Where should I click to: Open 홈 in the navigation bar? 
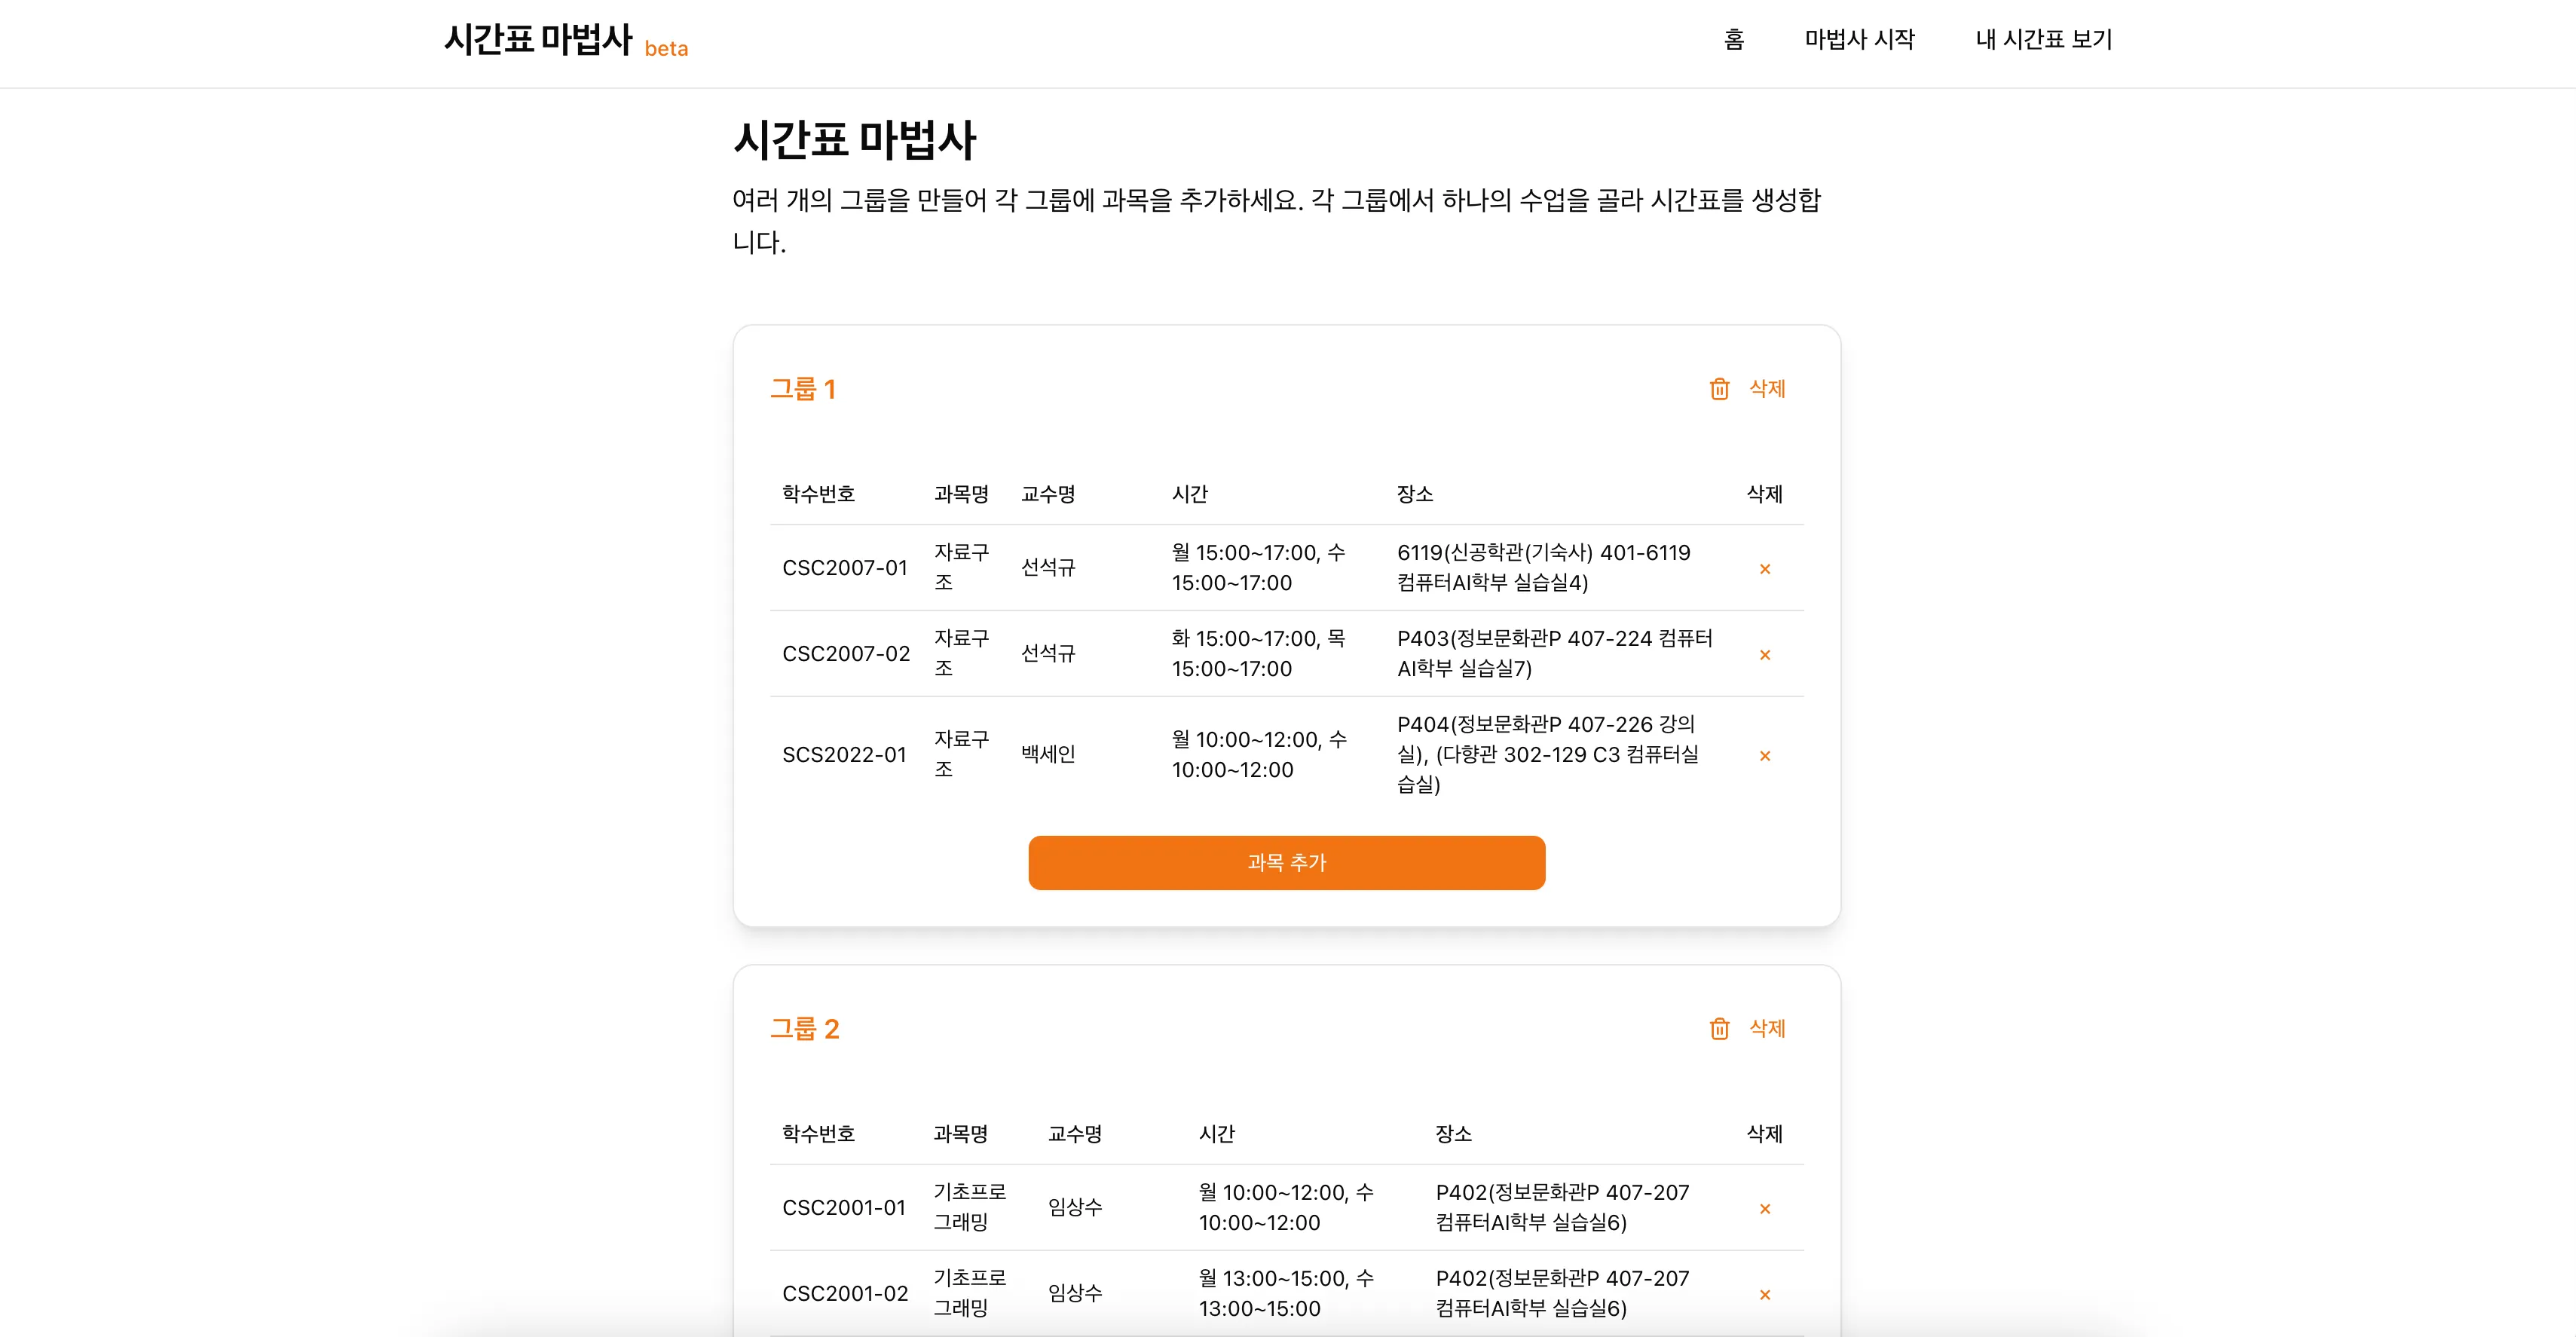tap(1735, 40)
